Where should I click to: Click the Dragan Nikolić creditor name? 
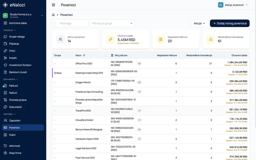[x=83, y=82]
